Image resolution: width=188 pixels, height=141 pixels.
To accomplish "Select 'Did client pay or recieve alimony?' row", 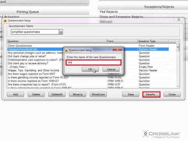I will [88, 63].
